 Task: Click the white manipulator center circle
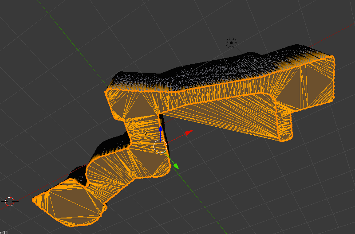(160, 147)
